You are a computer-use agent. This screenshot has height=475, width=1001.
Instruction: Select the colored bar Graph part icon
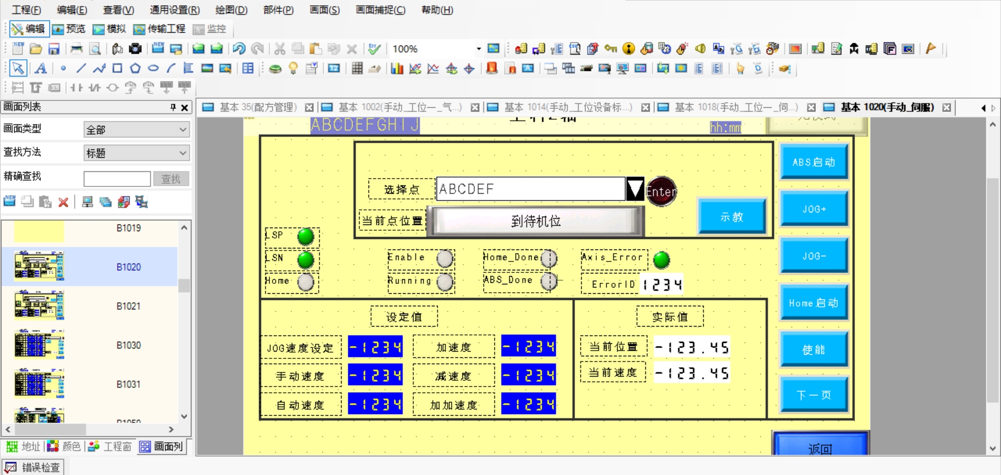coord(397,68)
